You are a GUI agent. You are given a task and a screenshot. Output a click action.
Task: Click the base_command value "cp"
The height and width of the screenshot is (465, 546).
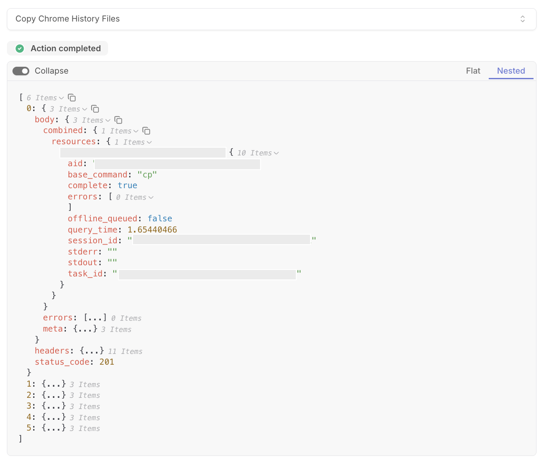147,175
